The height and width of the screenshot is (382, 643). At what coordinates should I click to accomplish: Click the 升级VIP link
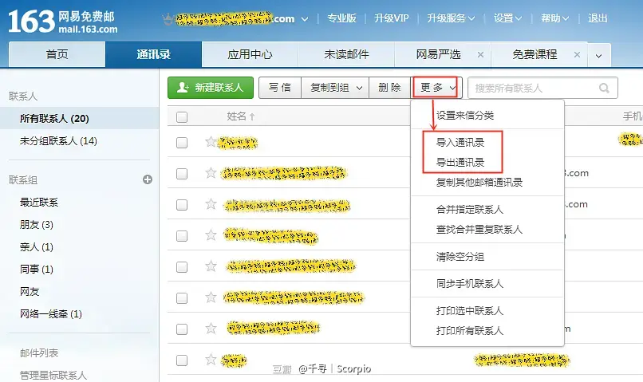[391, 18]
